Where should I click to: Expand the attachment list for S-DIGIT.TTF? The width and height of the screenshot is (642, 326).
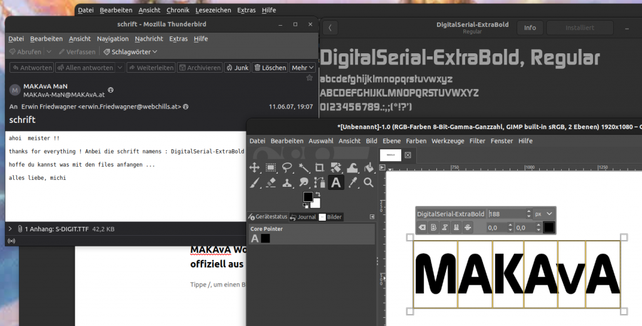point(10,229)
